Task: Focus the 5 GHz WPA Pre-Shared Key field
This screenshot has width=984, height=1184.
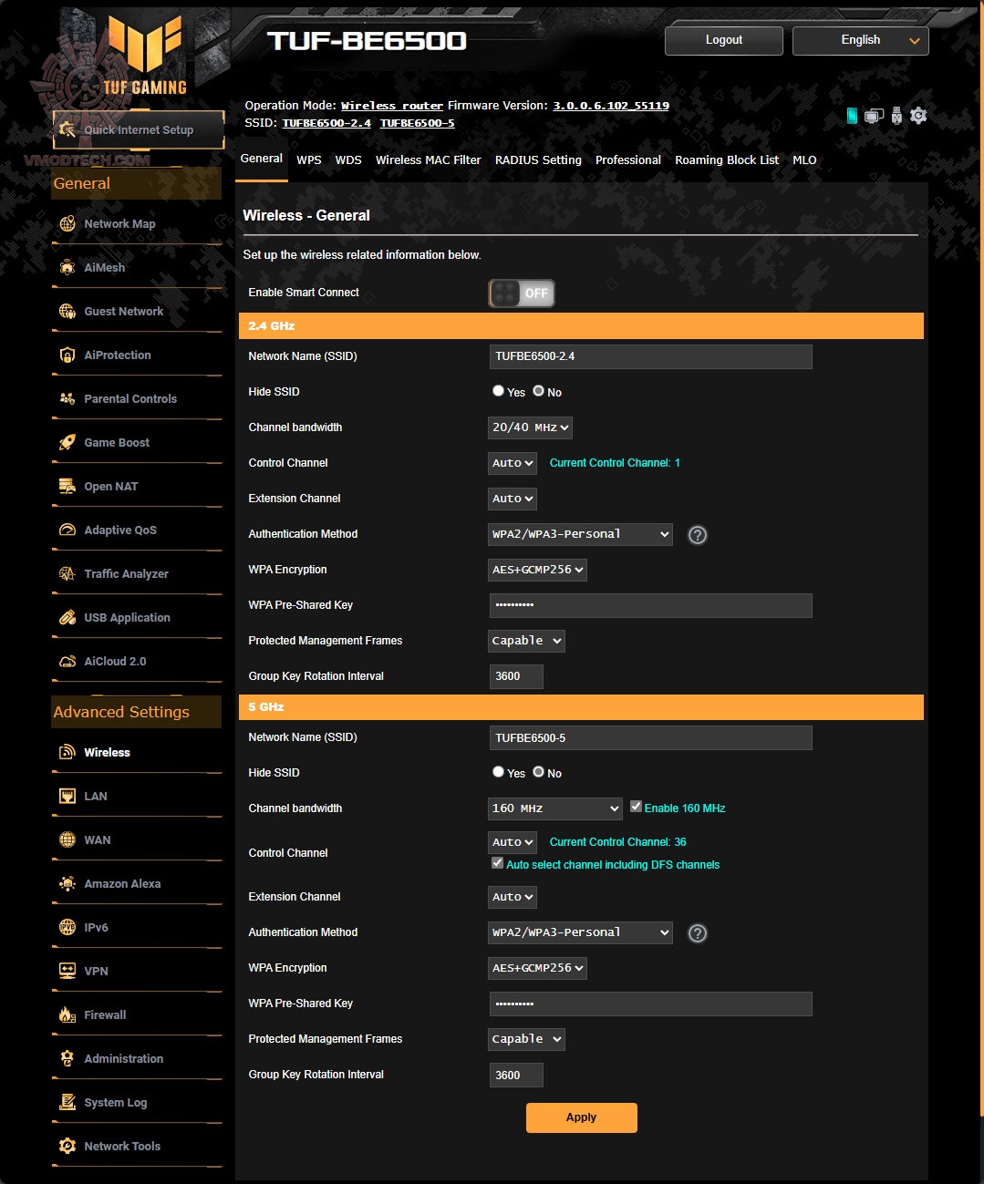Action: tap(651, 1004)
